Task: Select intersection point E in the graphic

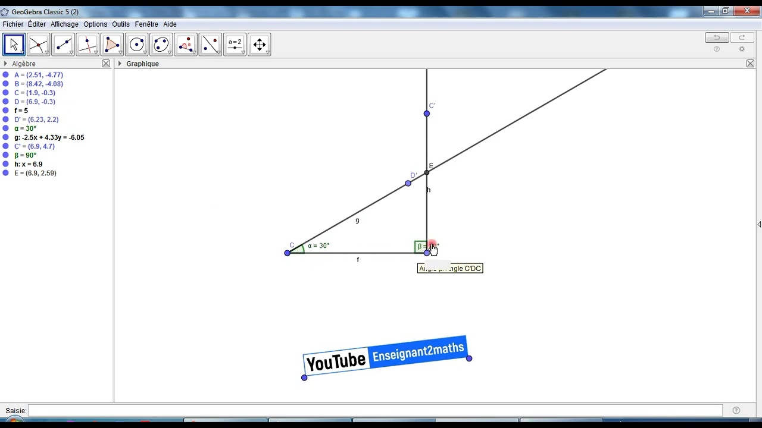Action: point(427,172)
